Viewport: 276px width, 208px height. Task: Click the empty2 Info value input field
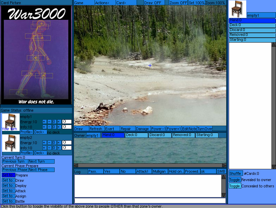(x=67, y=148)
